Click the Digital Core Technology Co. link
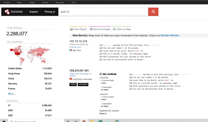 coord(81,75)
